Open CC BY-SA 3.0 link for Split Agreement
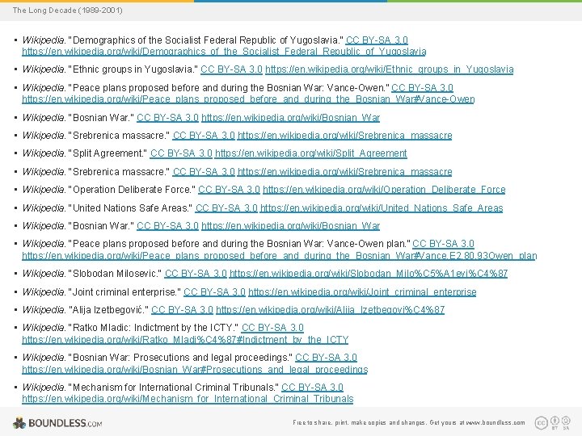The width and height of the screenshot is (582, 436). click(181, 153)
